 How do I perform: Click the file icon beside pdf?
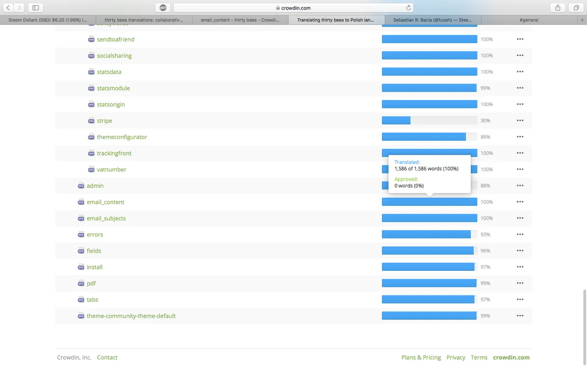(x=81, y=283)
